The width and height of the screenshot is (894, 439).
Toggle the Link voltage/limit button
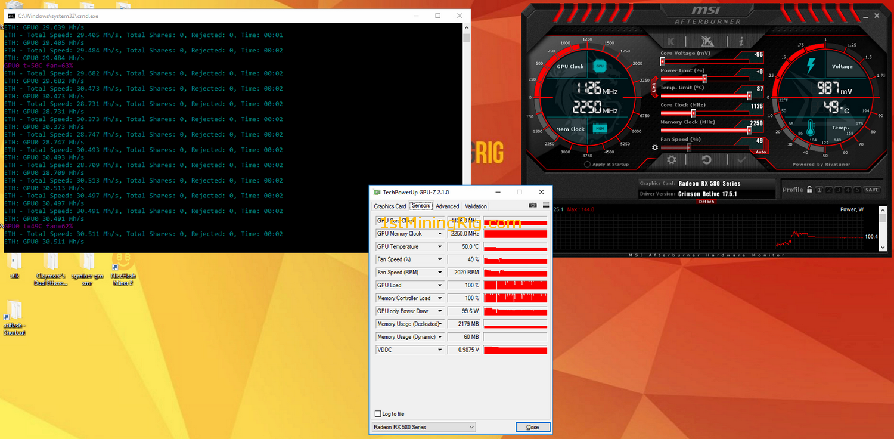pos(654,88)
